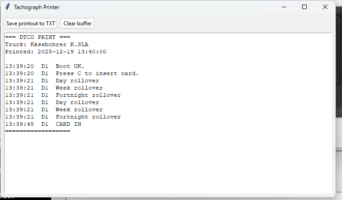This screenshot has height=200, width=342.
Task: Place cursor on Truck: Kässbohrer K.SLA line
Action: [47, 44]
